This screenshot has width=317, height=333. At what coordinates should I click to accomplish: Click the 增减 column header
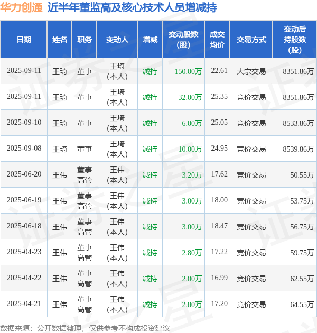(x=150, y=40)
